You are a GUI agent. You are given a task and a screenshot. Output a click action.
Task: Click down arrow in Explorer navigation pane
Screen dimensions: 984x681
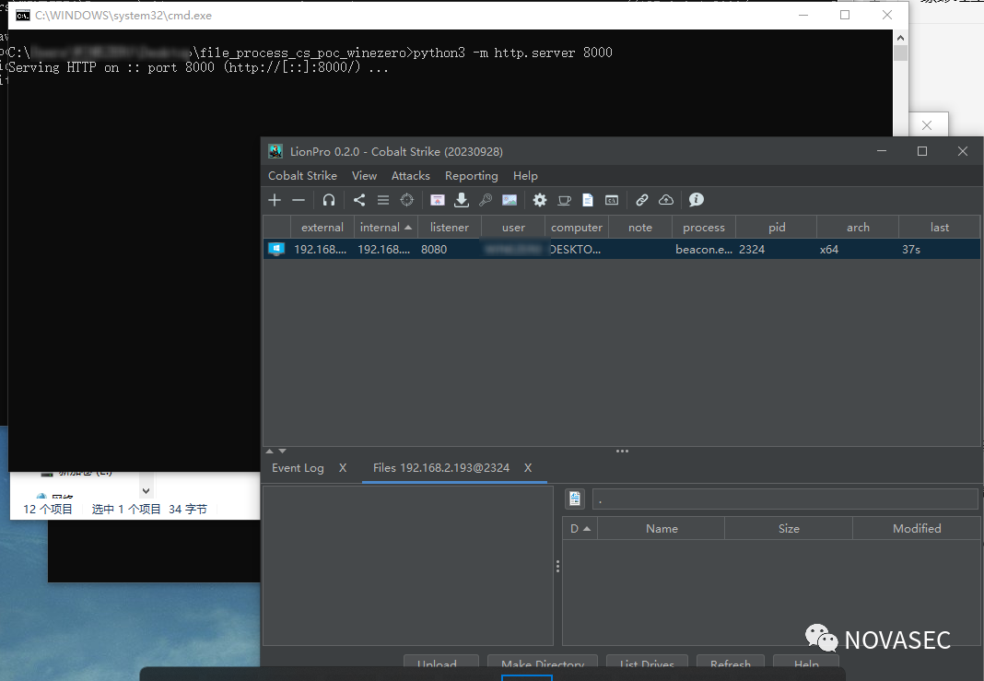point(146,491)
